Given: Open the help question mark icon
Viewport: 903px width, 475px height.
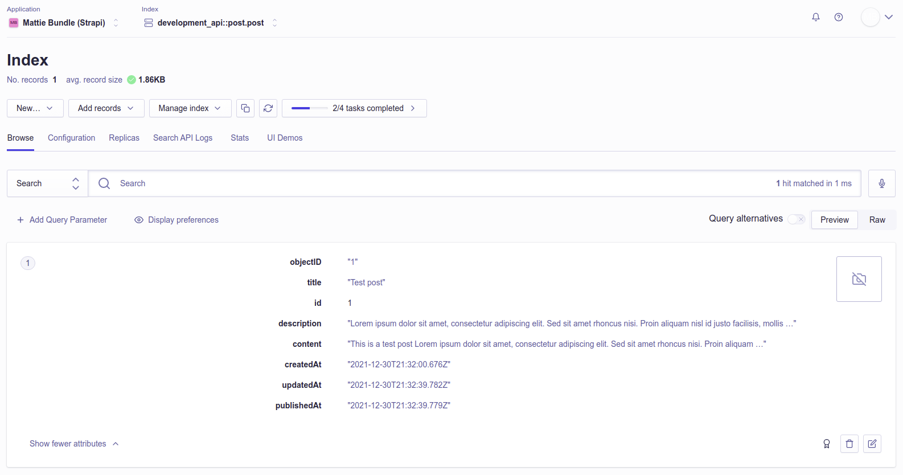Looking at the screenshot, I should pyautogui.click(x=839, y=17).
